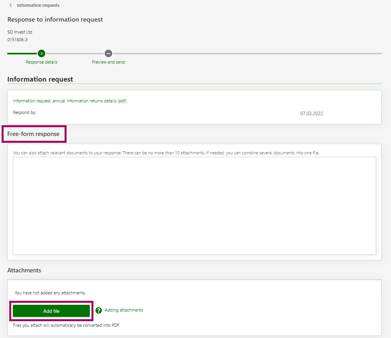The height and width of the screenshot is (338, 391).
Task: Click the Free-form response heading
Action: (33, 134)
